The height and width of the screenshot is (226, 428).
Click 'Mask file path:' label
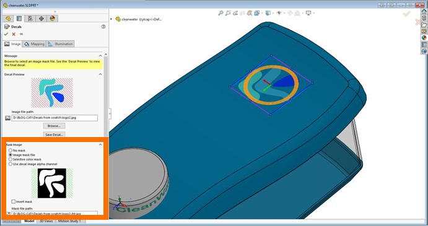(x=22, y=208)
